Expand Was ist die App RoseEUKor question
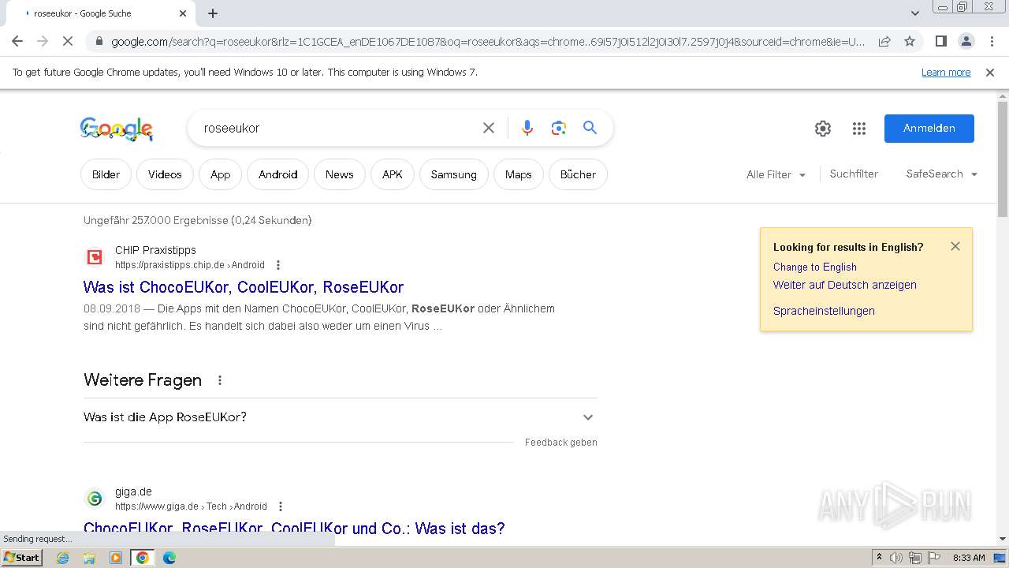Image resolution: width=1009 pixels, height=568 pixels. click(x=340, y=417)
